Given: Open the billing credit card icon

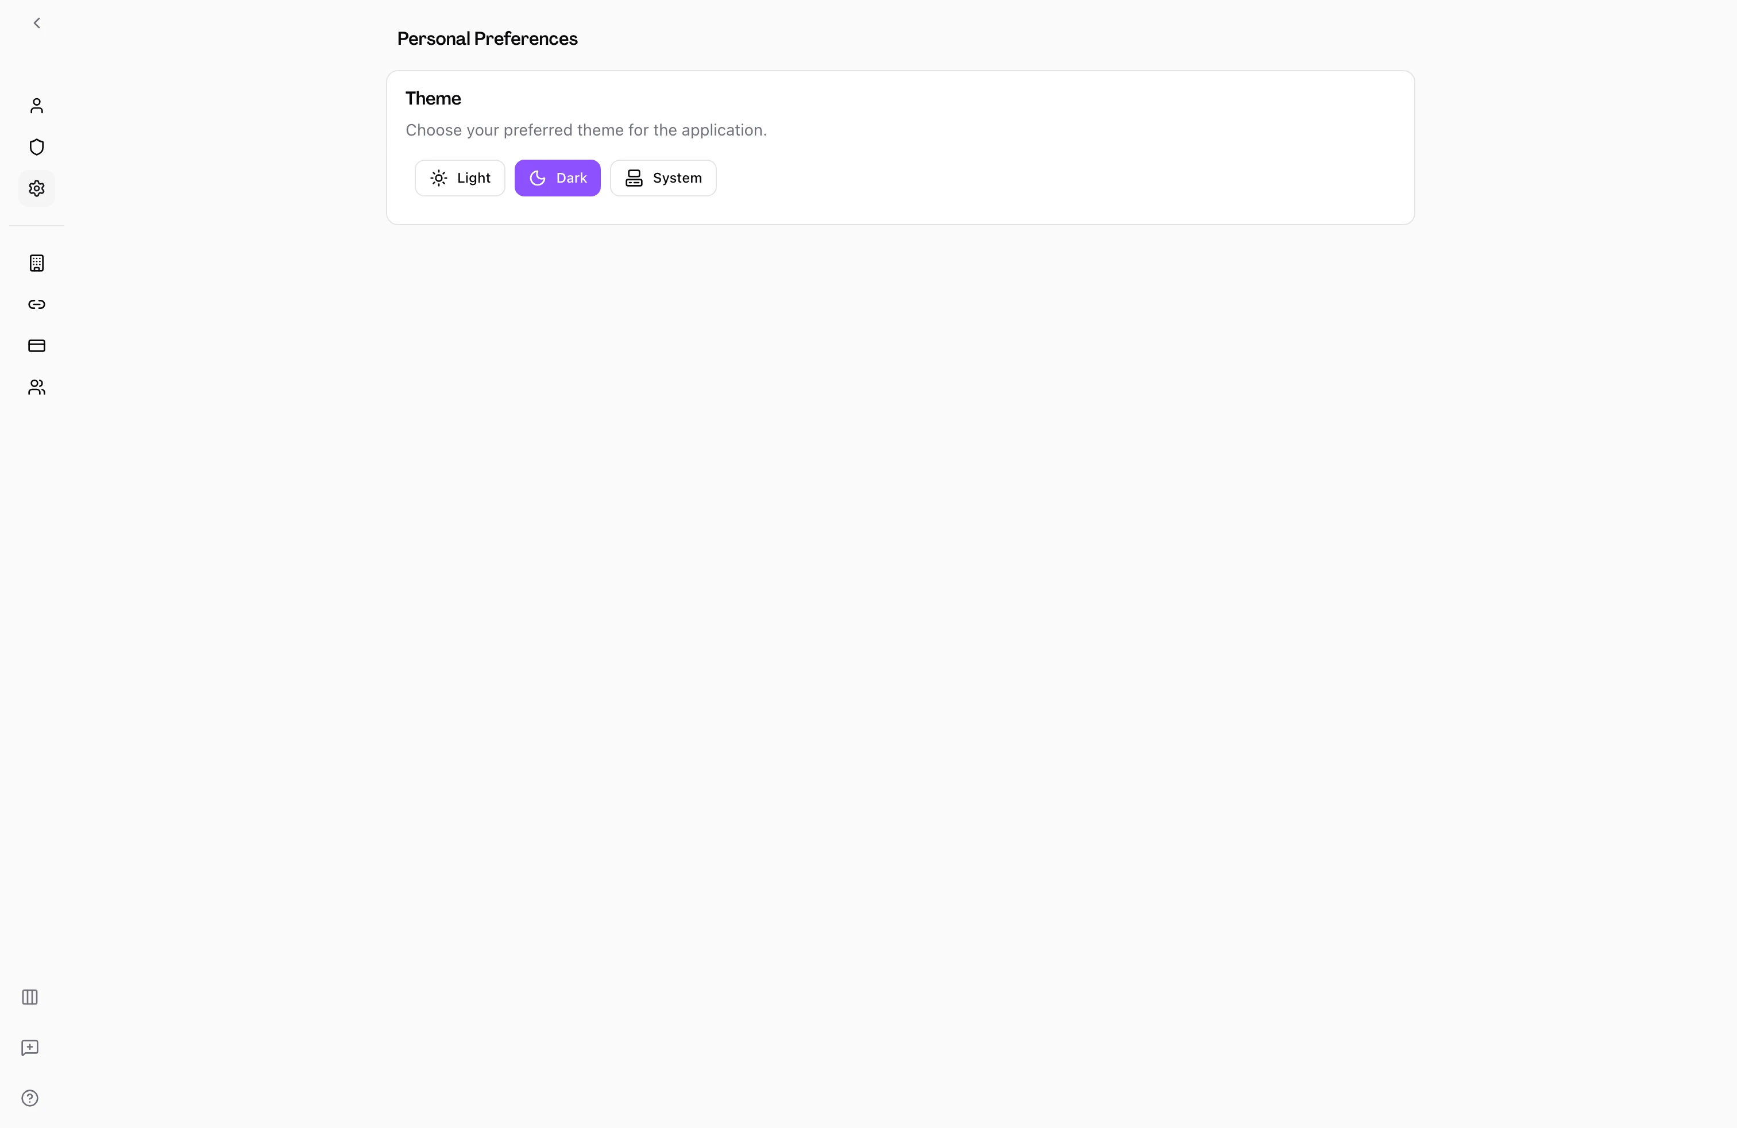Looking at the screenshot, I should 37,346.
